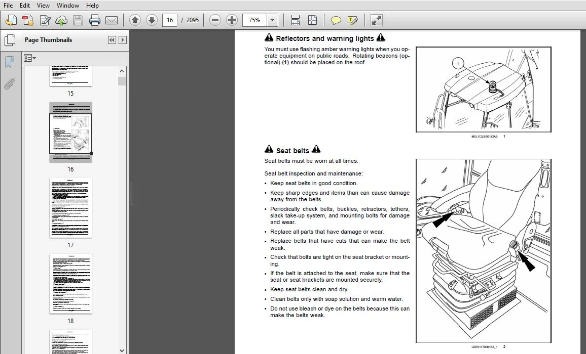Click the Edit/sign document icon
Viewport: 586px width, 354px height.
[45, 20]
